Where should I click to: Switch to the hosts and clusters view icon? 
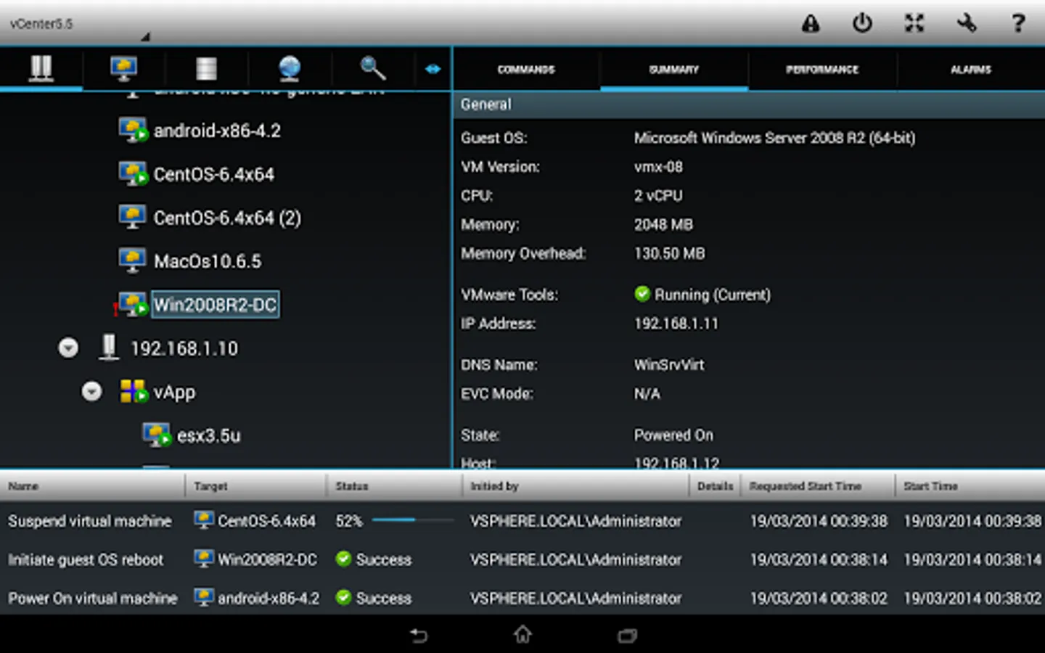click(41, 68)
